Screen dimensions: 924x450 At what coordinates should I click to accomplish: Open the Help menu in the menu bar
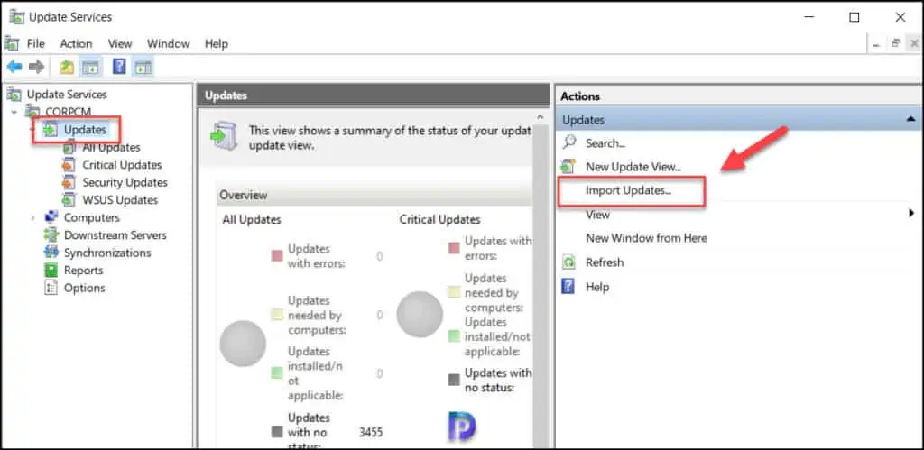217,43
